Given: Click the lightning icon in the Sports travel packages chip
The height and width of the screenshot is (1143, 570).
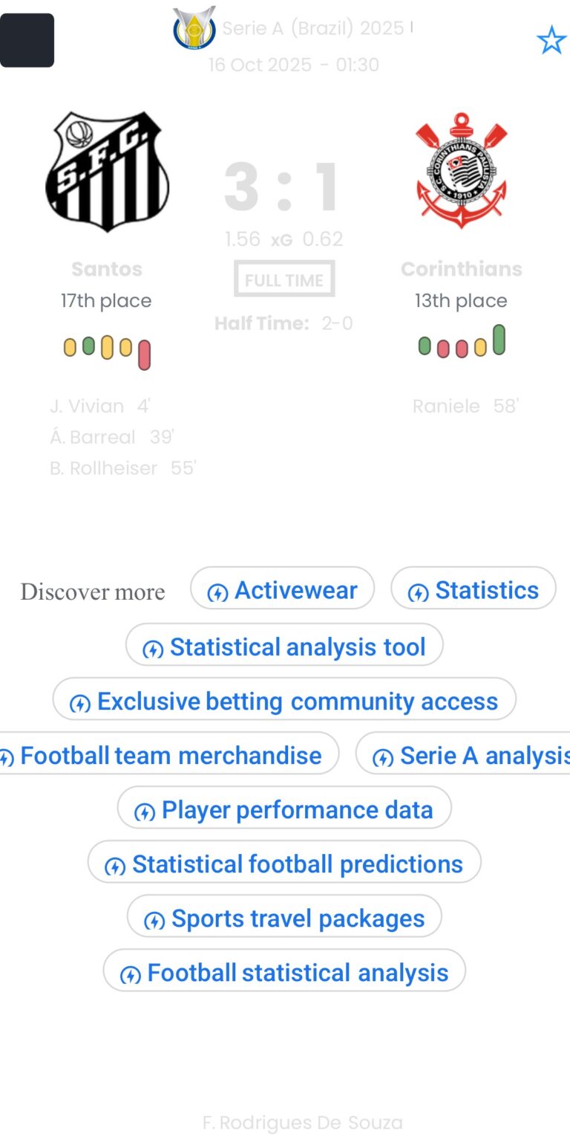Looking at the screenshot, I should pos(154,921).
